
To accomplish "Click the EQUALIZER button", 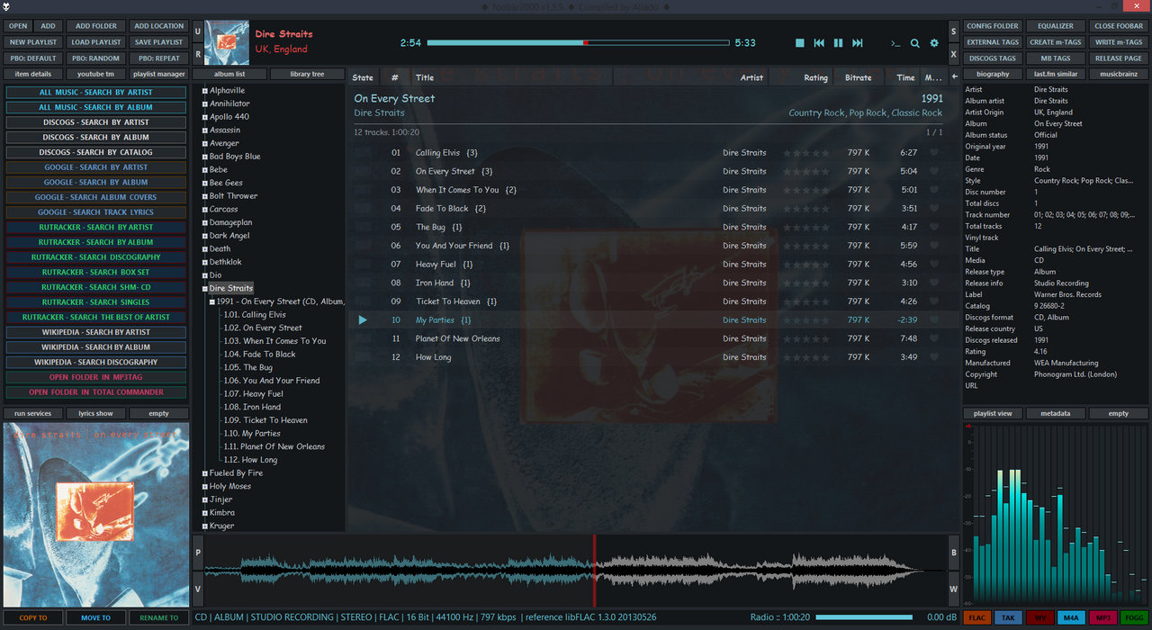I will tap(1055, 26).
